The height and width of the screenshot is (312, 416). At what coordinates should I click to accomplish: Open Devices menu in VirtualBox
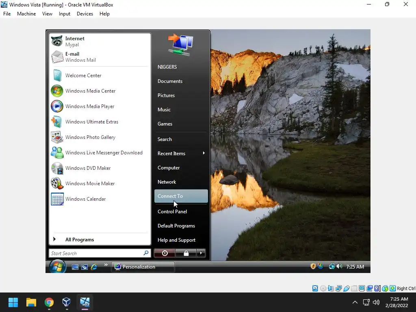85,14
